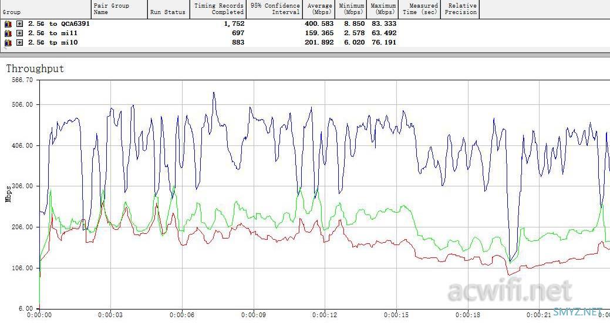Click the group icon for 2.5G to mi11
Image resolution: width=610 pixels, height=323 pixels.
[8, 33]
